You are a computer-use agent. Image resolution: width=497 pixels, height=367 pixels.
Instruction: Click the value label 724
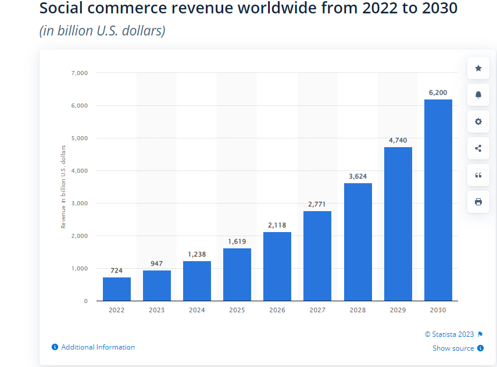[x=117, y=270]
